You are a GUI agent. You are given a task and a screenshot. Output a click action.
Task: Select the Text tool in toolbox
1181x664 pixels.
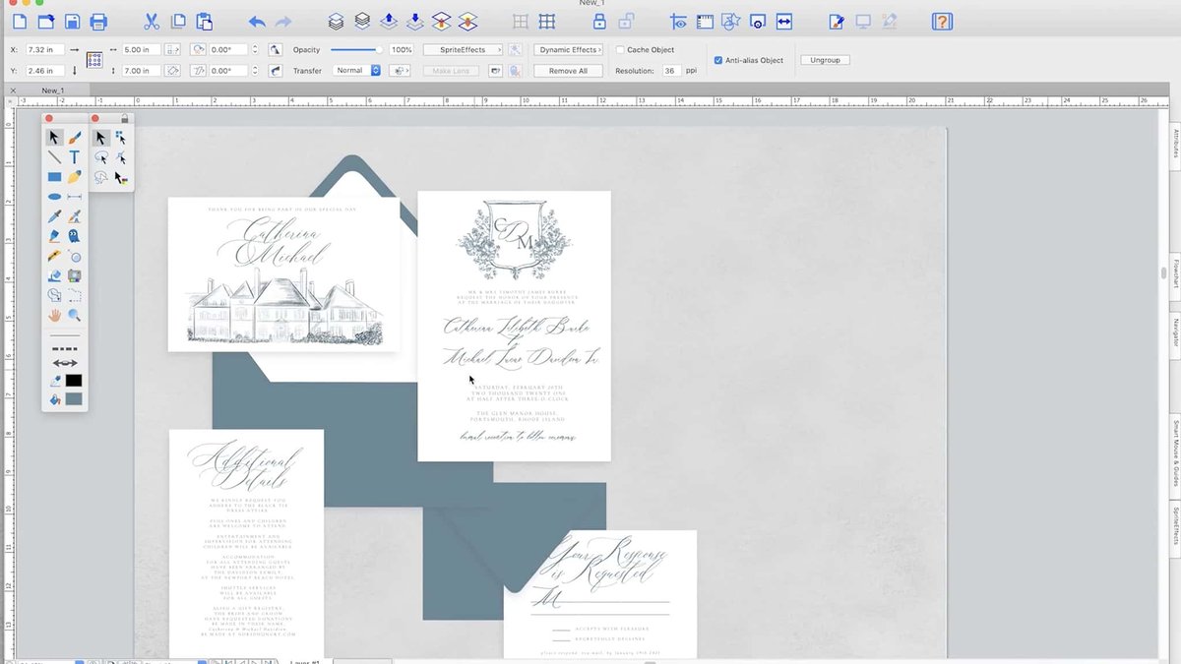click(75, 157)
